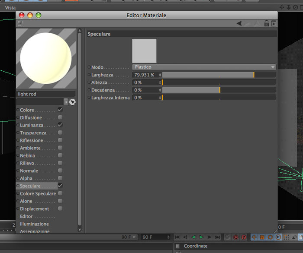Image resolution: width=303 pixels, height=253 pixels.
Task: Click the red record keyframe icon
Action: [x=235, y=237]
